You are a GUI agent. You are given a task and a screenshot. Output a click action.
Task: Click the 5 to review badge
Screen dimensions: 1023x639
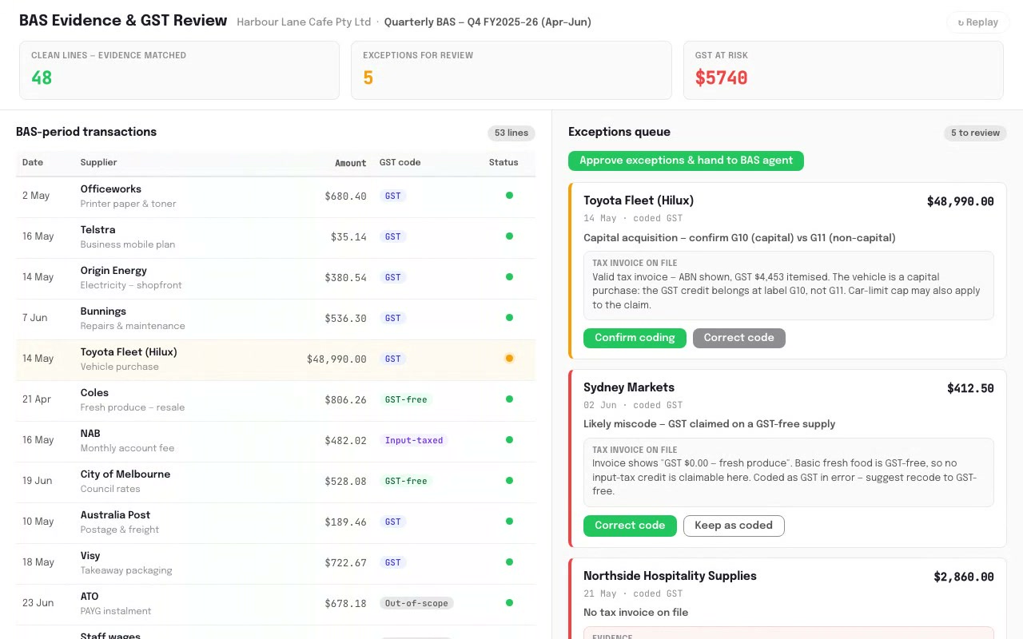pos(975,133)
